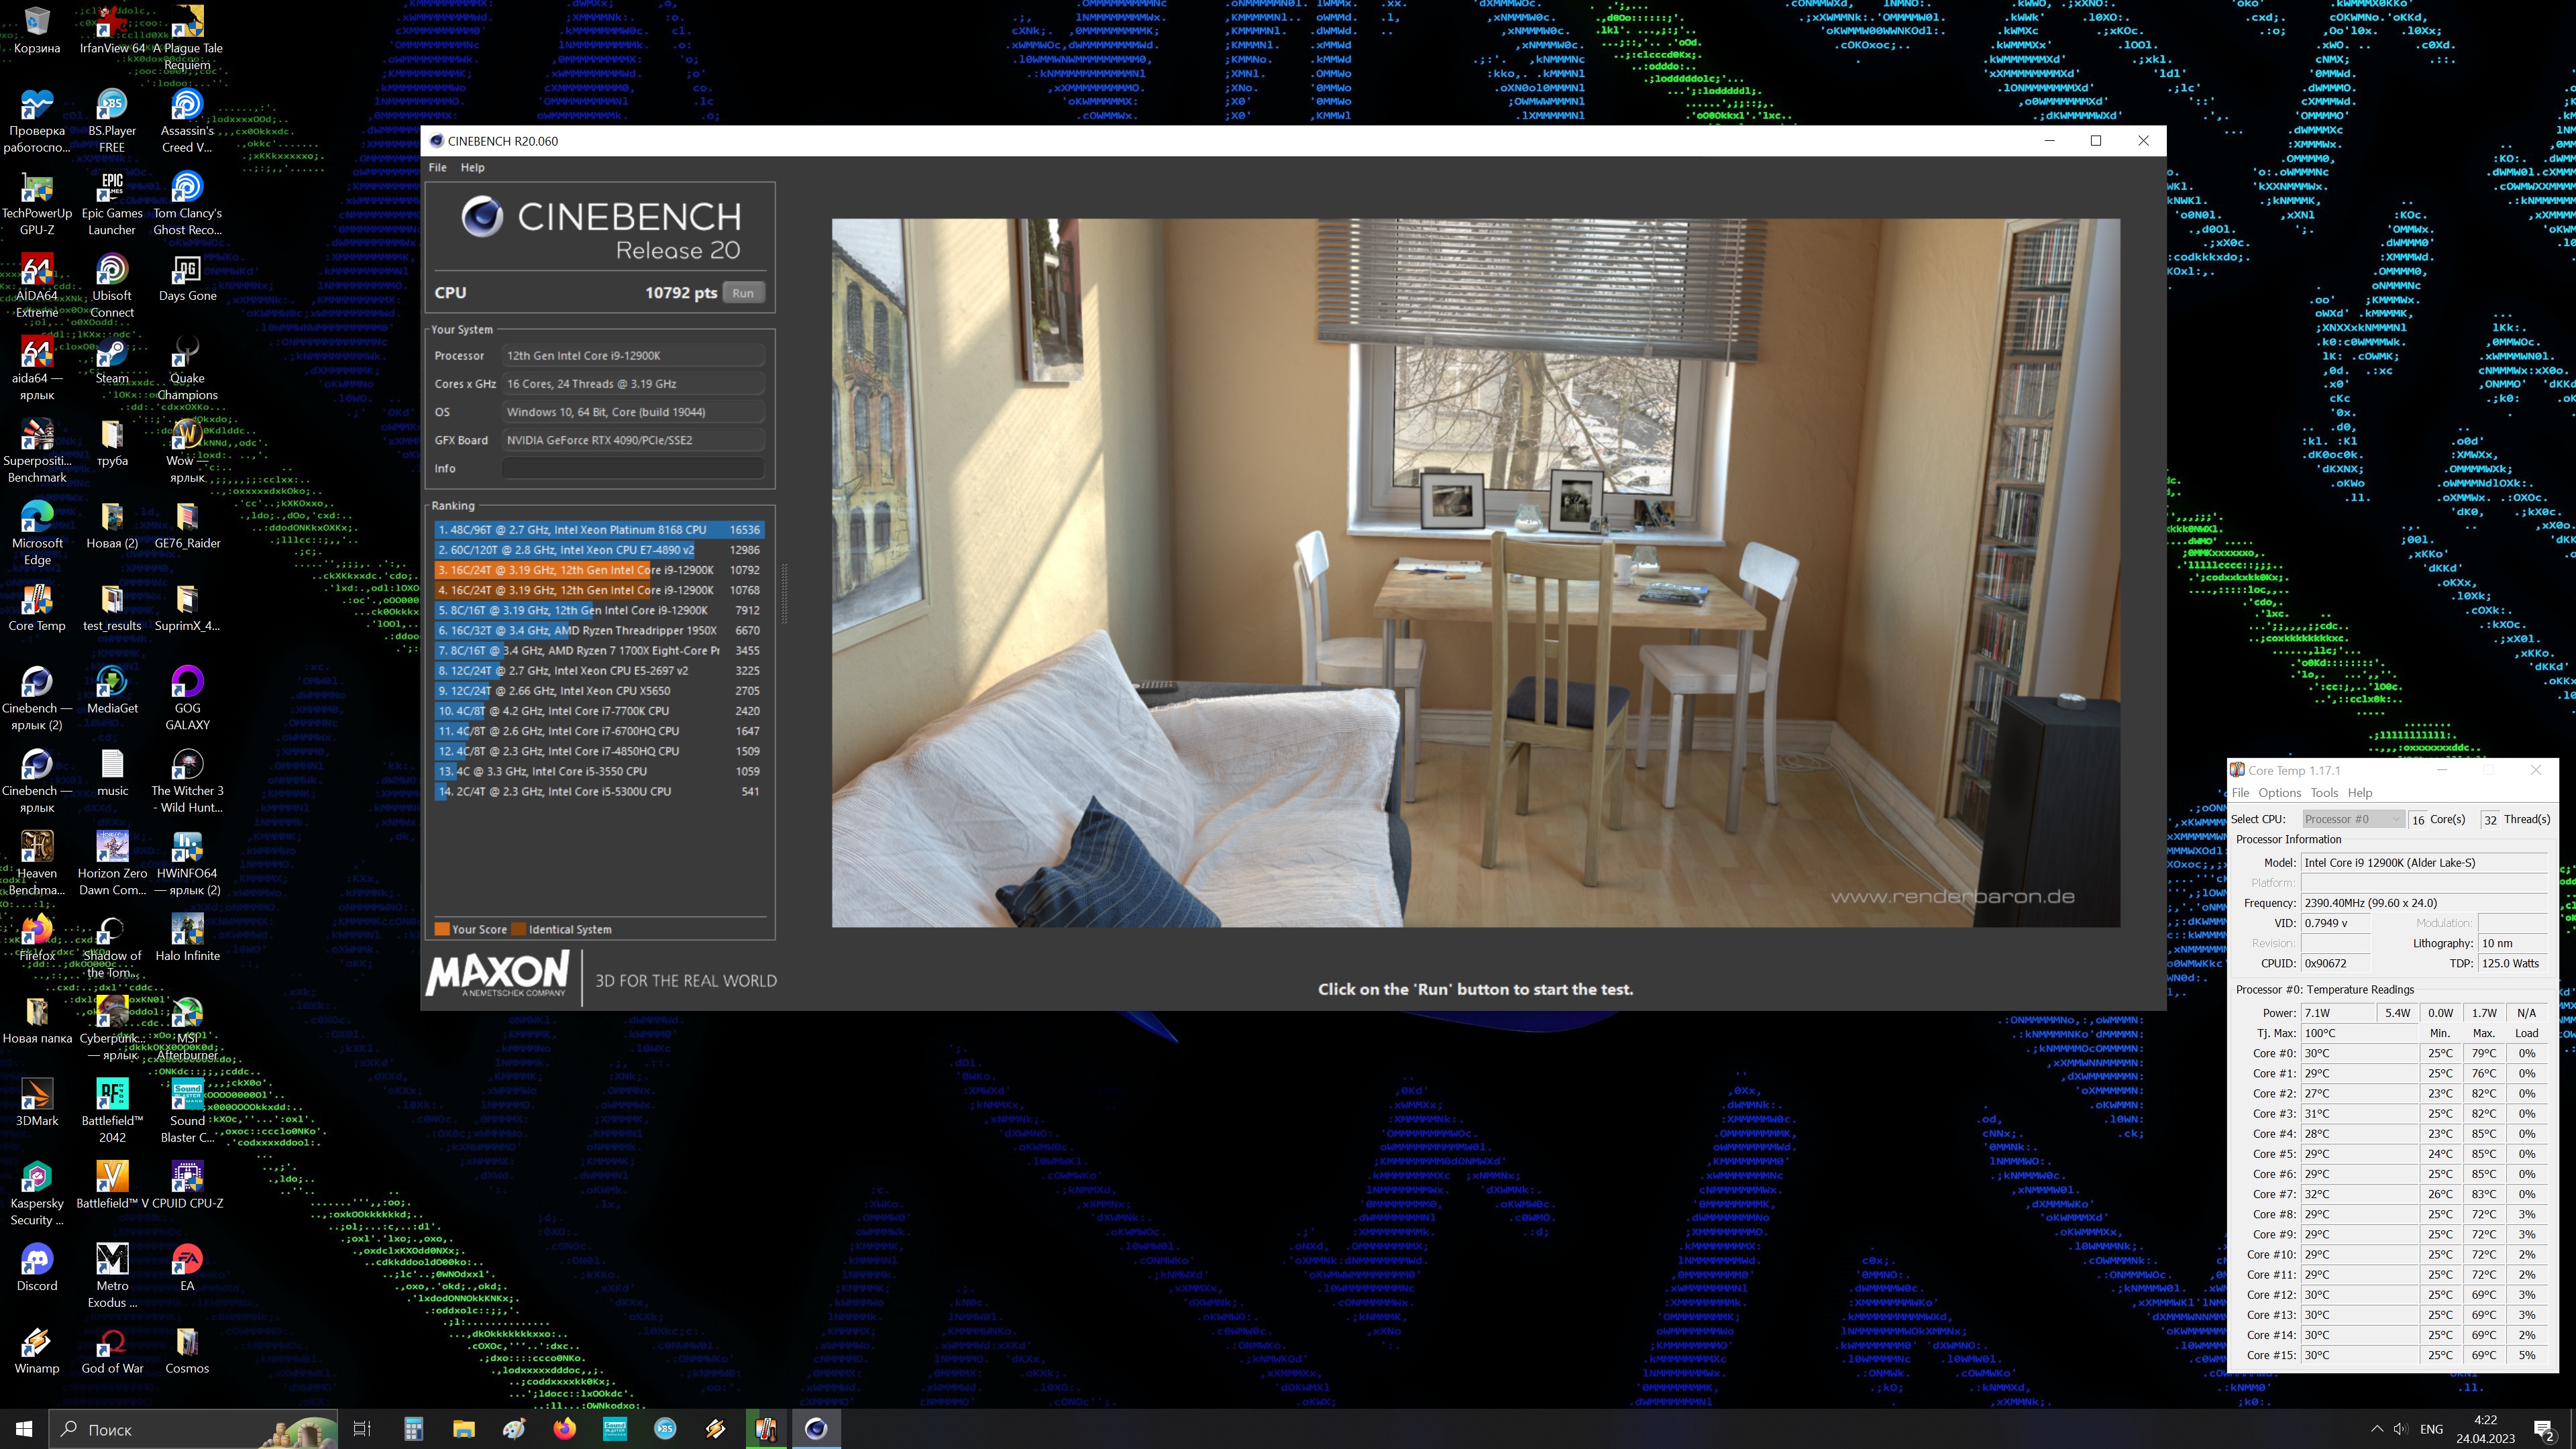Select the Xeon Platinum 8168 ranking entry
Image resolution: width=2576 pixels, height=1449 pixels.
pyautogui.click(x=598, y=530)
